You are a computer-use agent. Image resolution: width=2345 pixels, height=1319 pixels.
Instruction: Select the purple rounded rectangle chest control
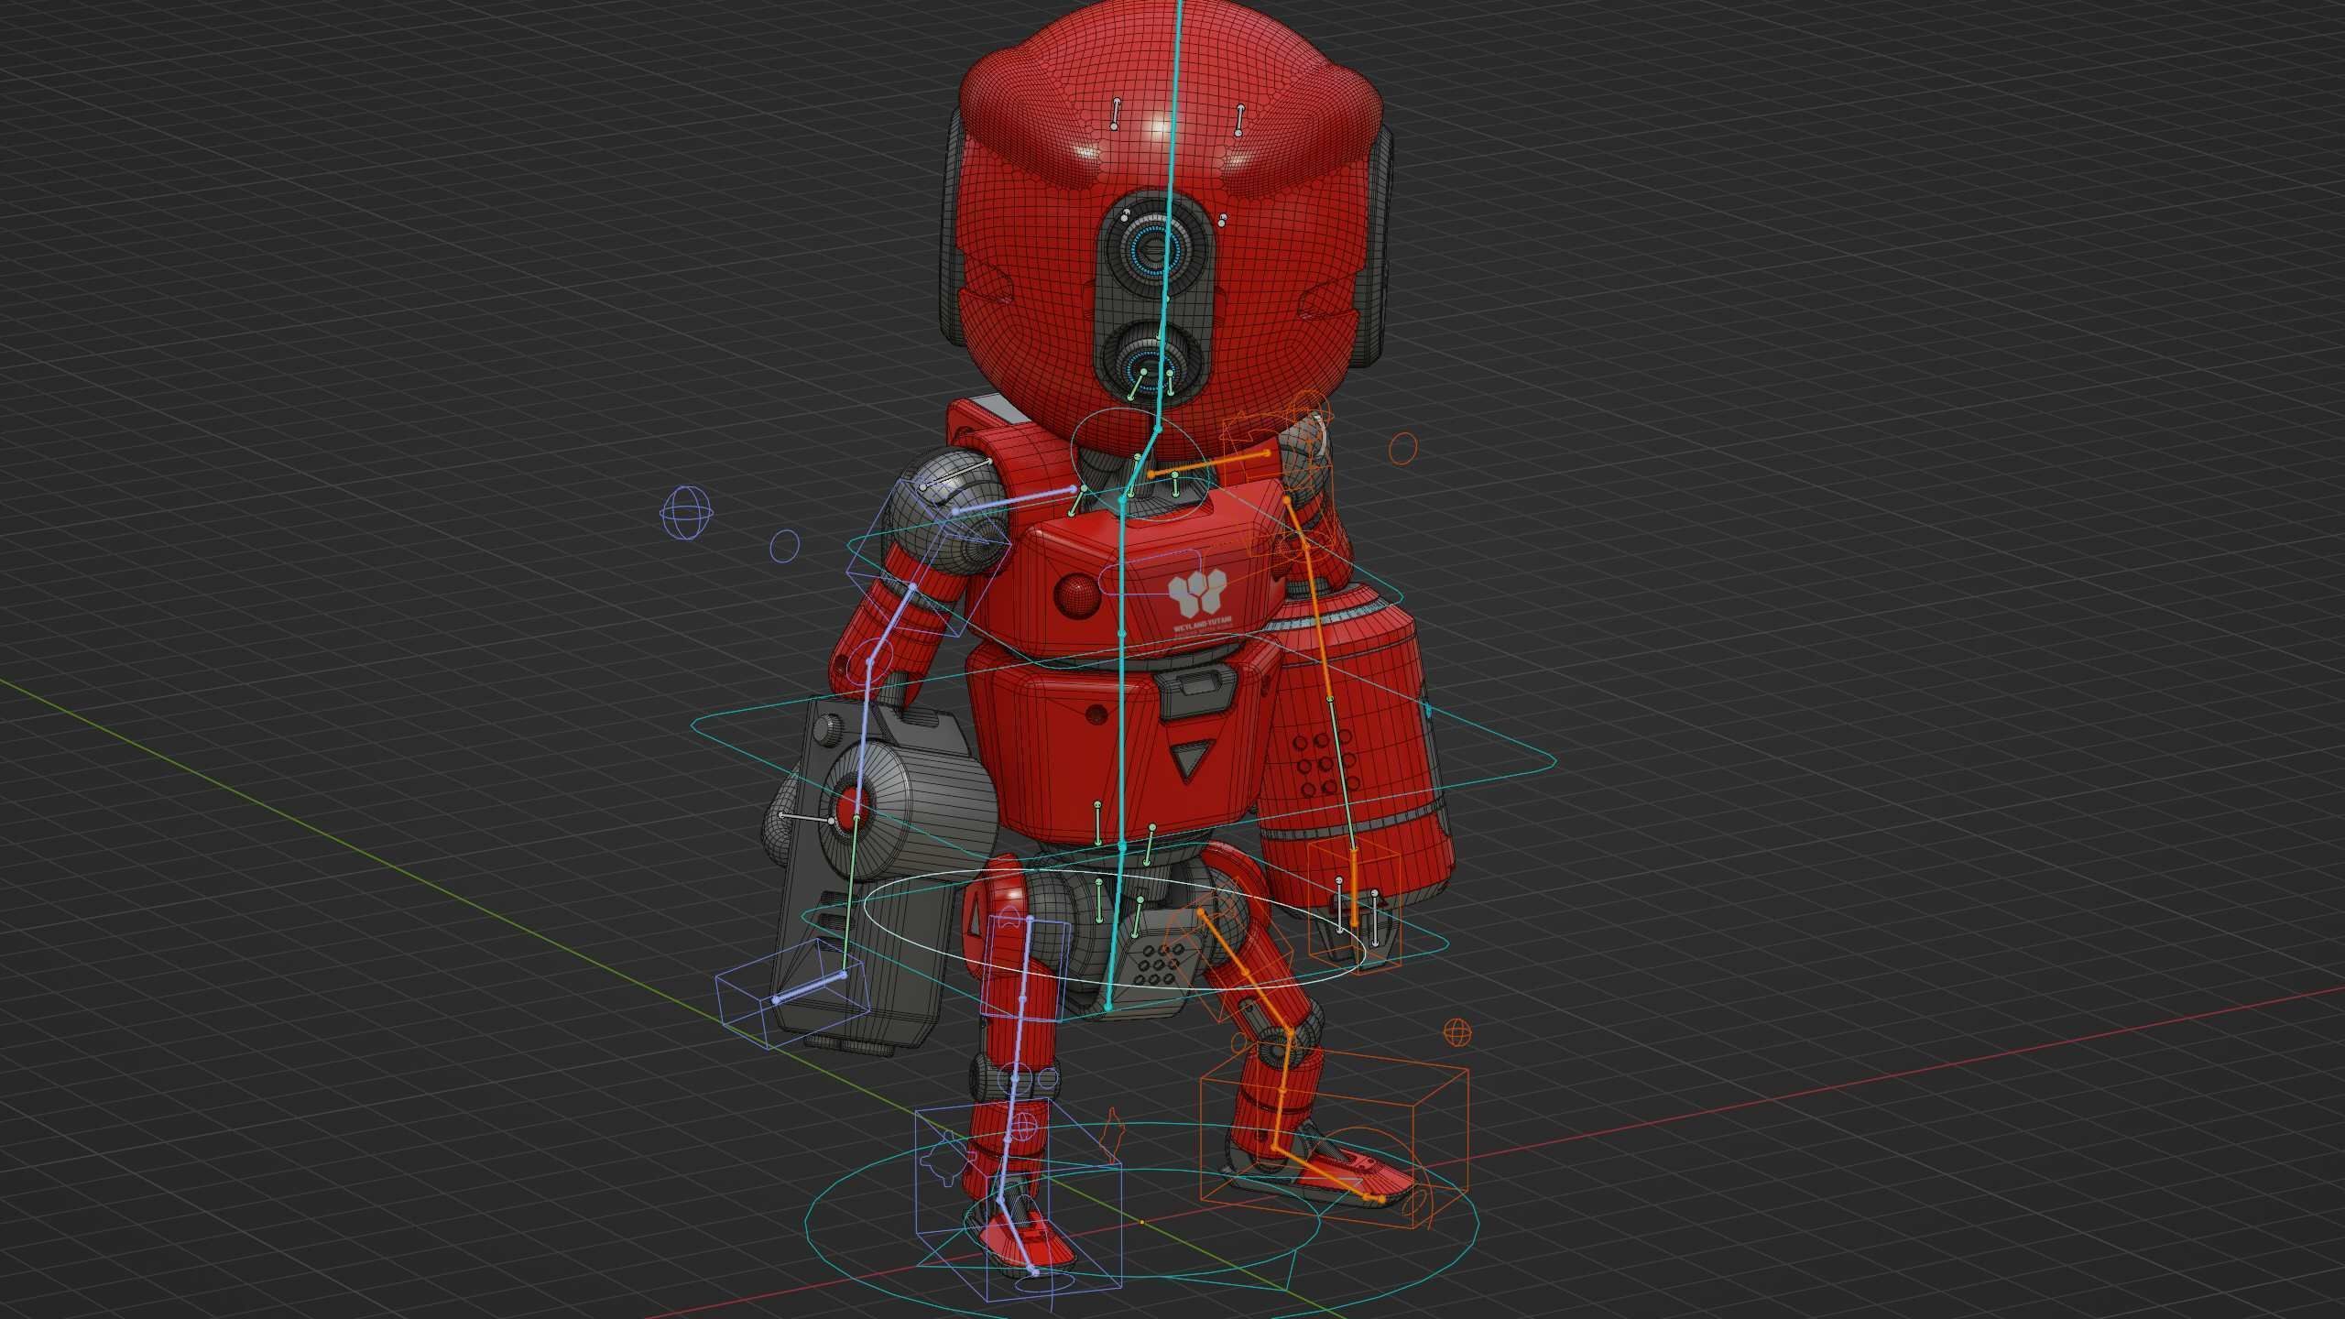point(1151,572)
